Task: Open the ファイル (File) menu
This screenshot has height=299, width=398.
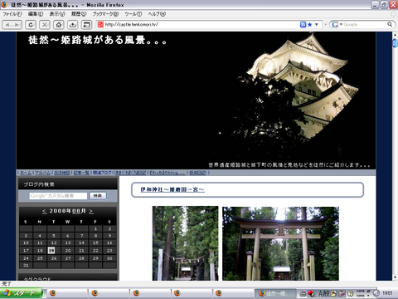Action: tap(12, 14)
